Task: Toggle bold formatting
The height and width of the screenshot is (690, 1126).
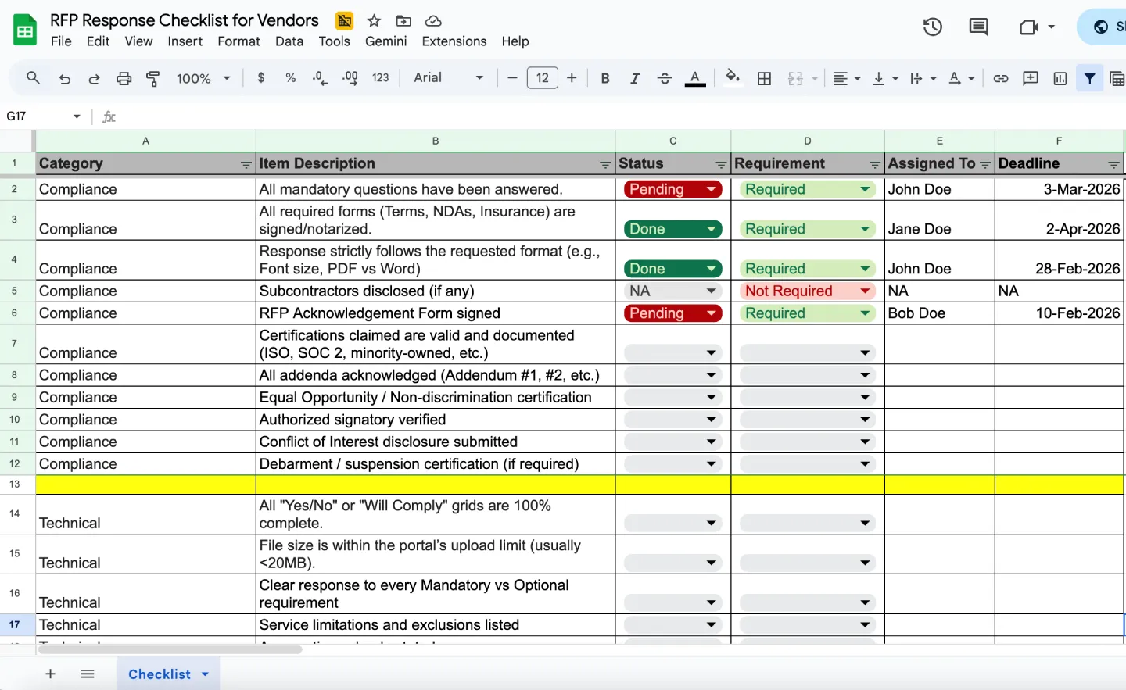Action: [x=604, y=78]
